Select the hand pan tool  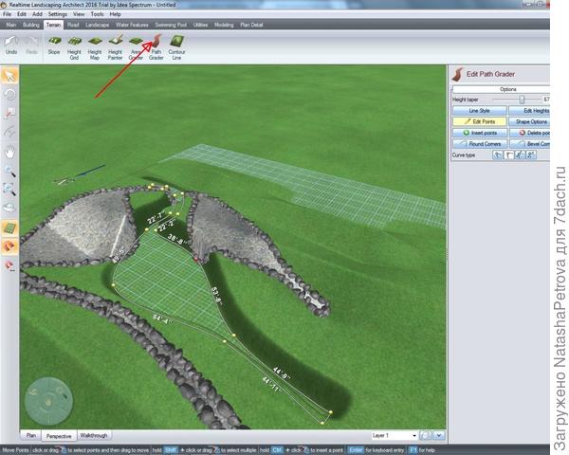click(x=9, y=152)
